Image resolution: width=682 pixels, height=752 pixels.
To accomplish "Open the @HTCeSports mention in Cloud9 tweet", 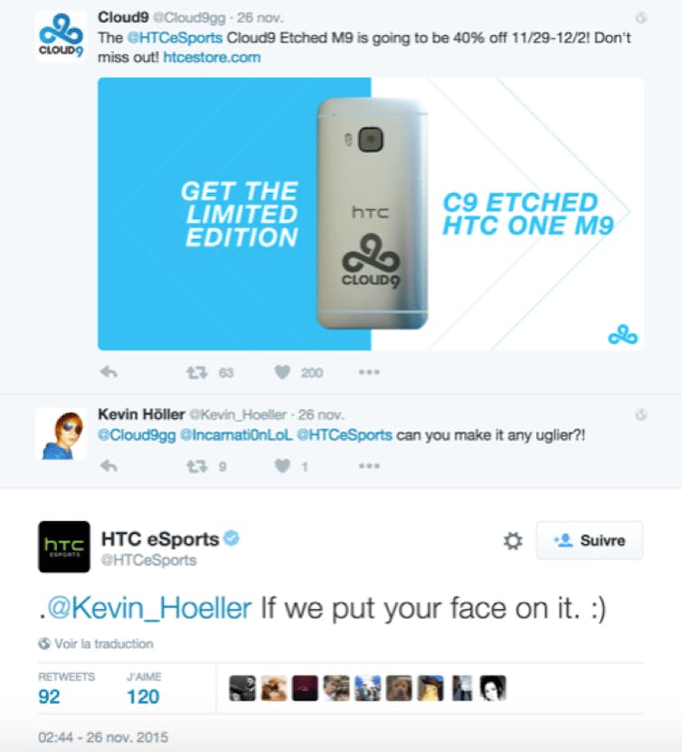I will [175, 38].
